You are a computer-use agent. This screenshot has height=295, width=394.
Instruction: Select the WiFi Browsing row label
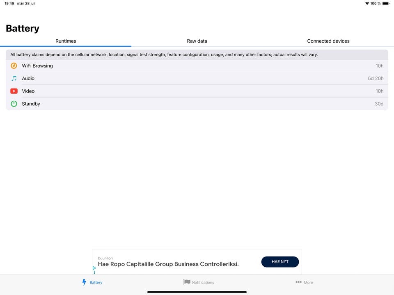click(37, 66)
